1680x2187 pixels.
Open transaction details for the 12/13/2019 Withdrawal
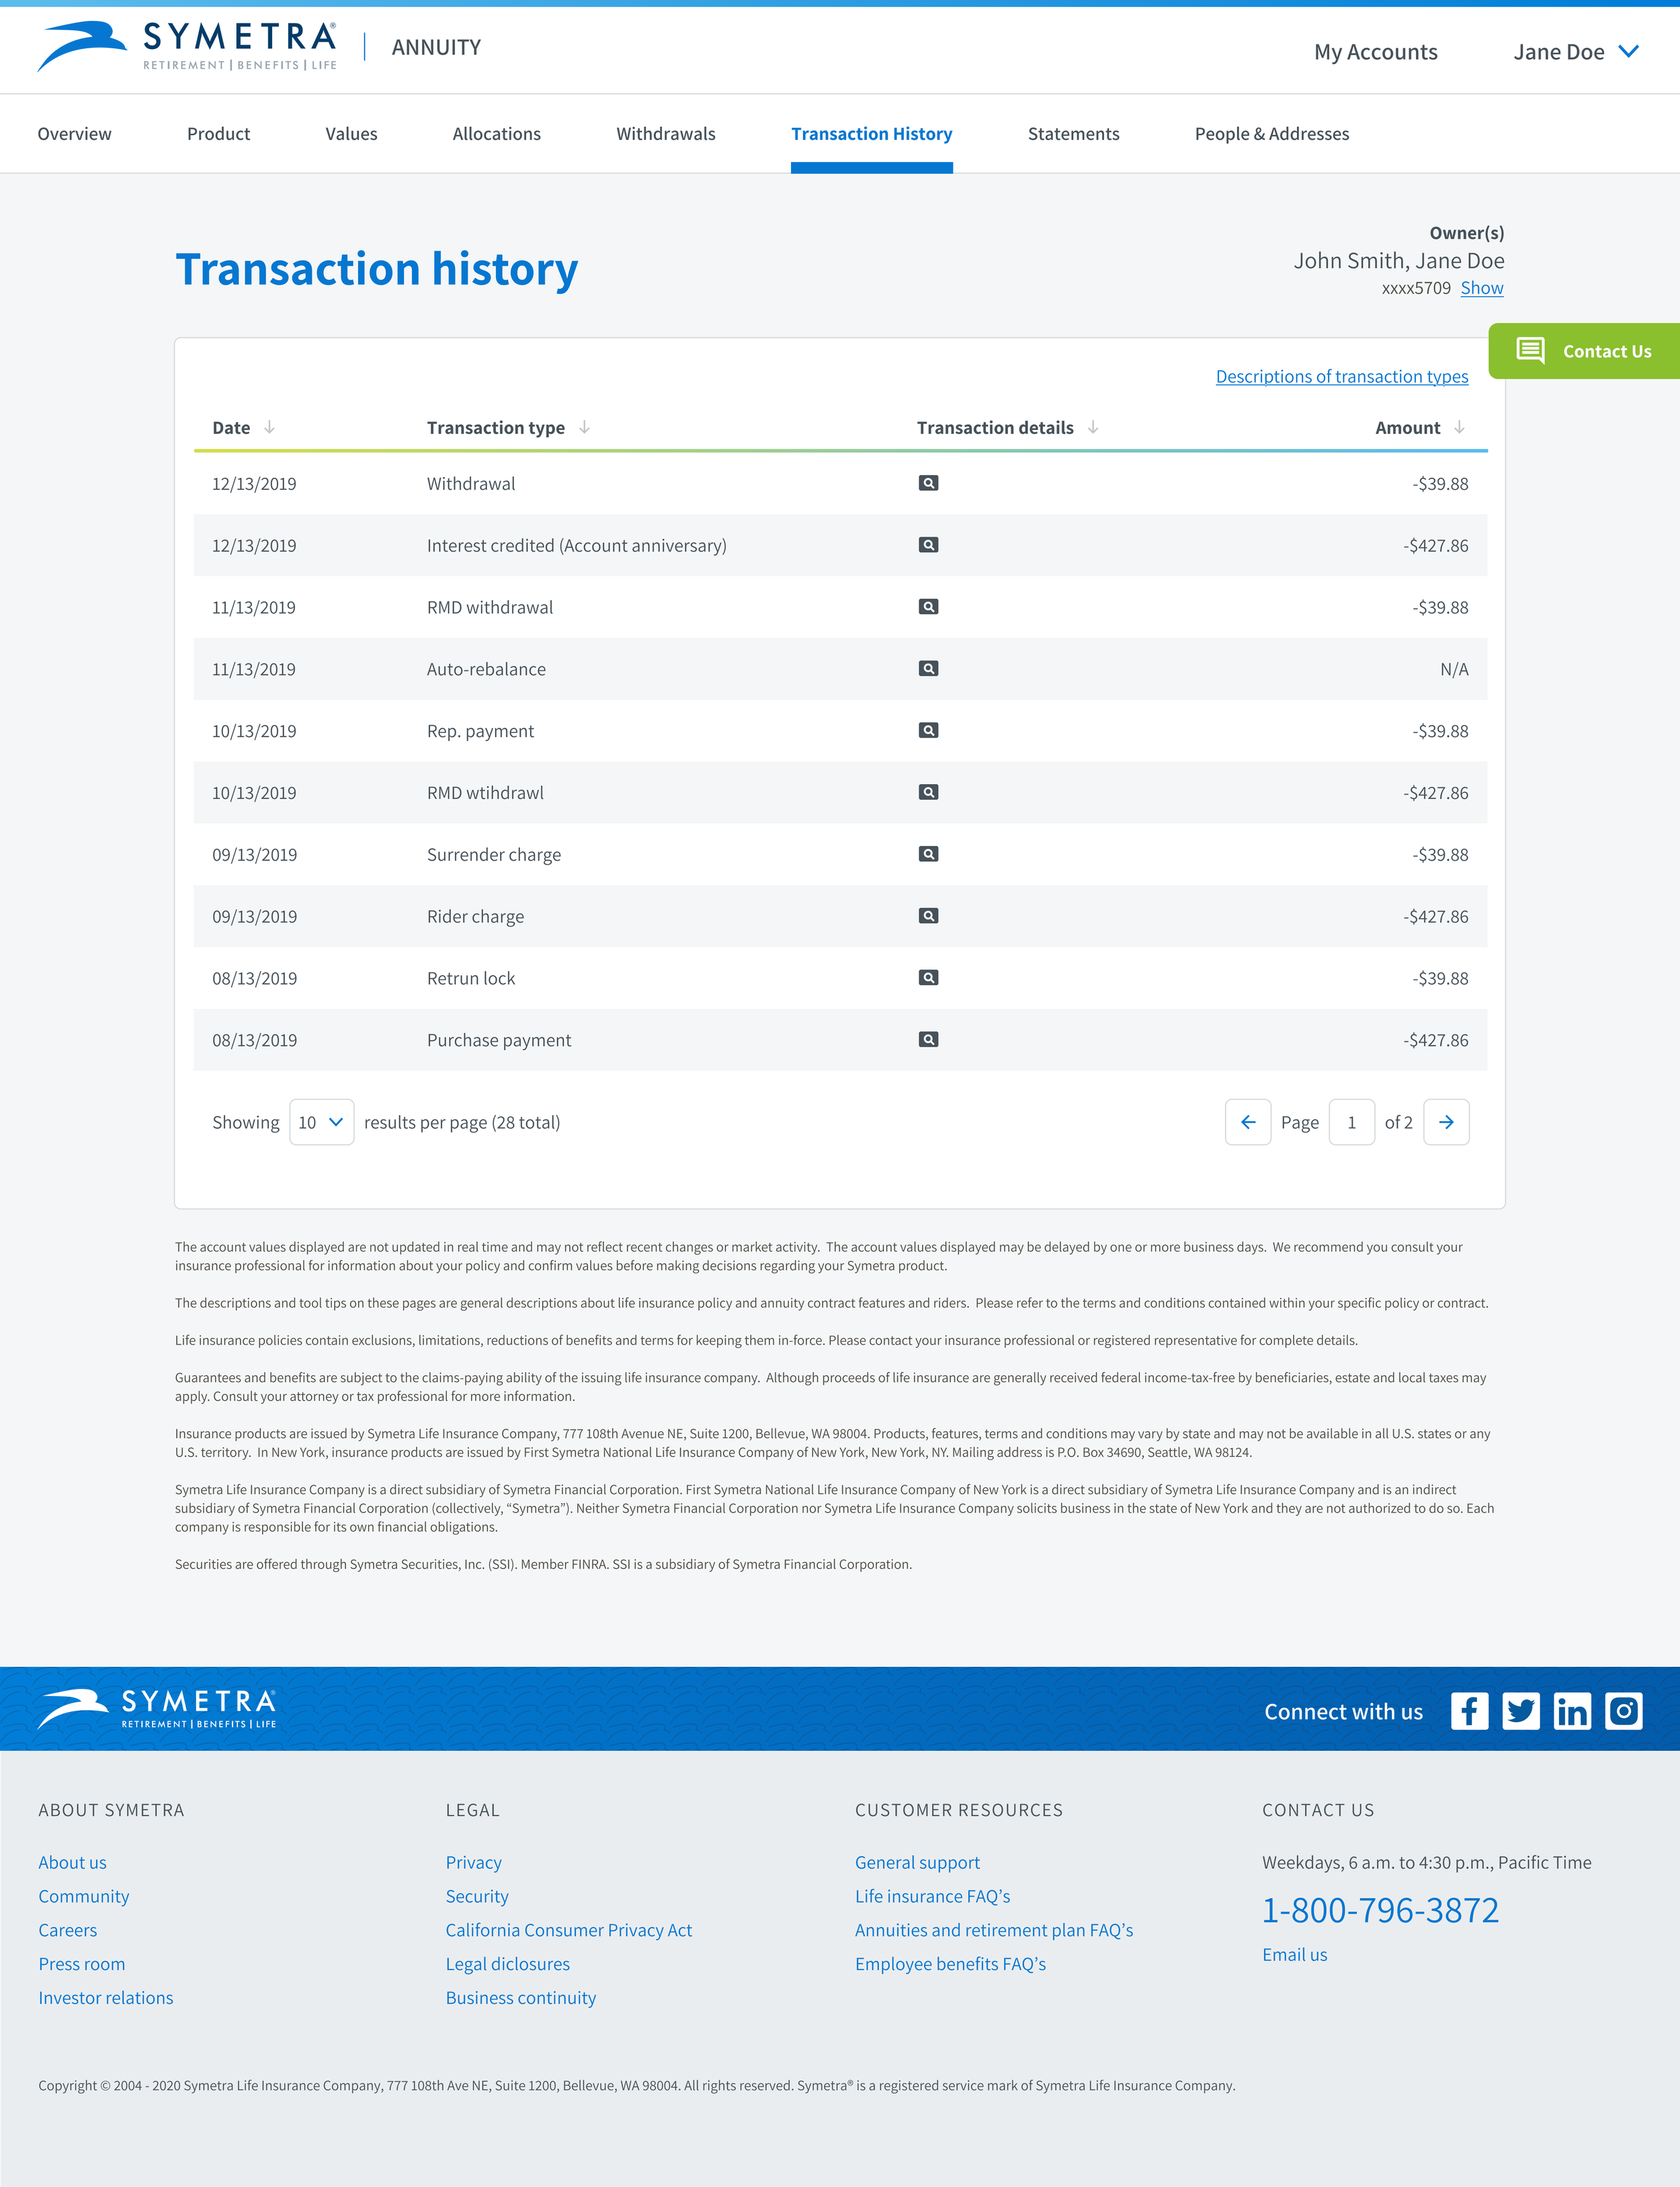pos(928,483)
